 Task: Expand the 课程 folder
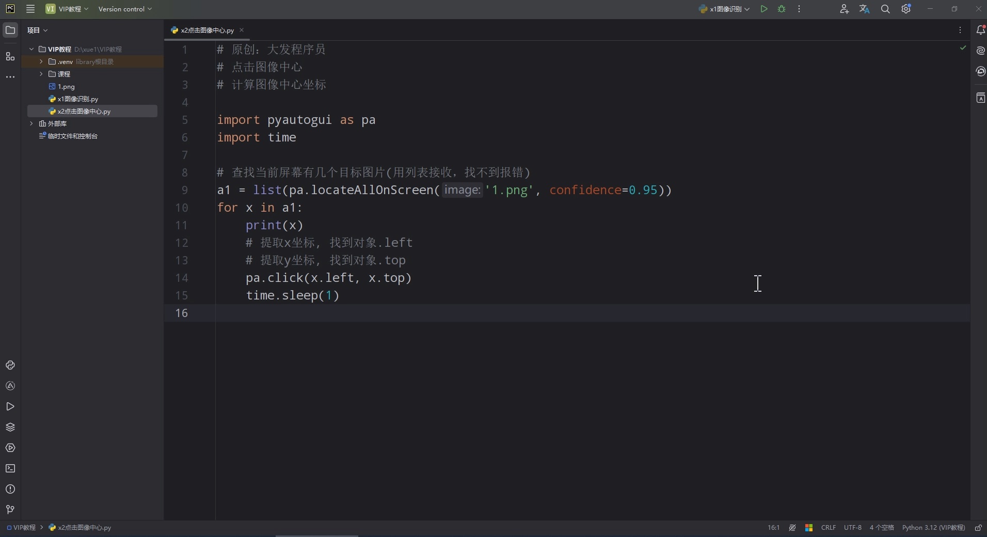coord(41,74)
